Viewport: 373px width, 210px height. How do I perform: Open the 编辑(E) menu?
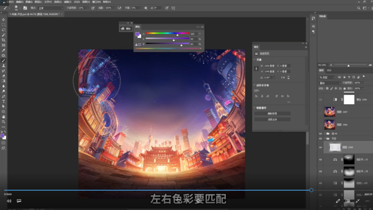(x=20, y=2)
